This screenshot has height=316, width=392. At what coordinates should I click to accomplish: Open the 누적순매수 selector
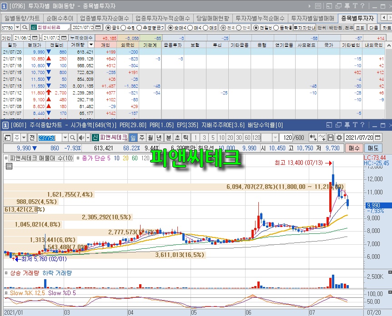(x=81, y=38)
